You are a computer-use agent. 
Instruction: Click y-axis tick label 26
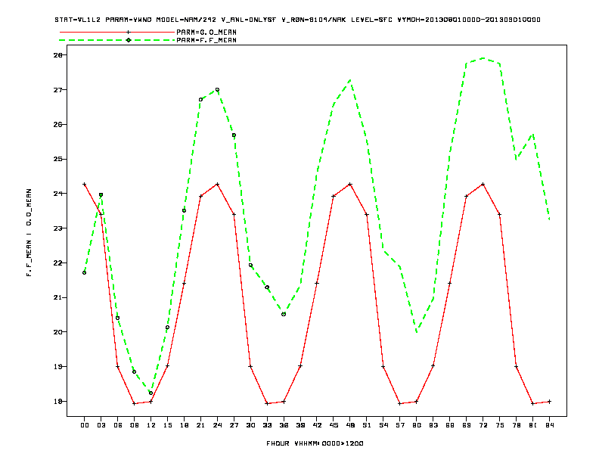(58, 125)
